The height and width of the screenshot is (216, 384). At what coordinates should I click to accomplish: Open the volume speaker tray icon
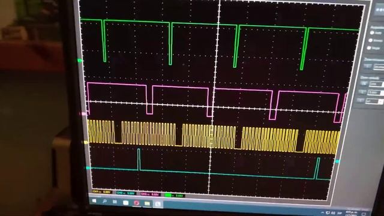(334, 213)
